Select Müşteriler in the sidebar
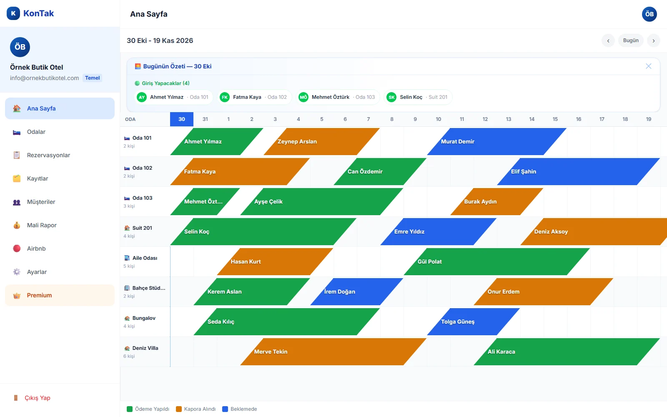 (x=60, y=202)
